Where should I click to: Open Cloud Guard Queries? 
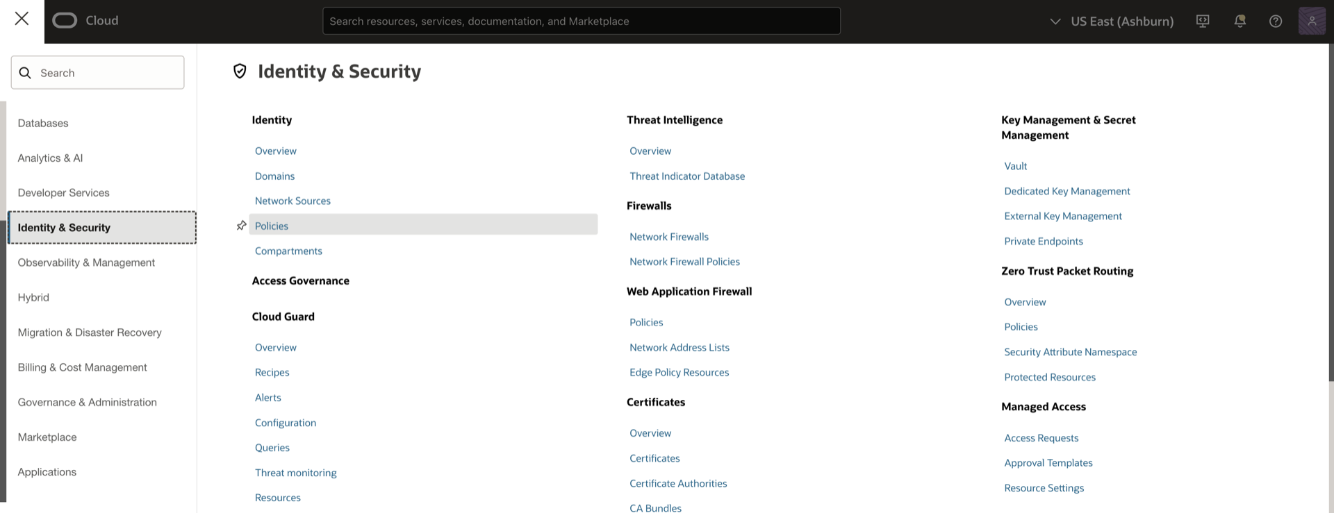coord(272,448)
